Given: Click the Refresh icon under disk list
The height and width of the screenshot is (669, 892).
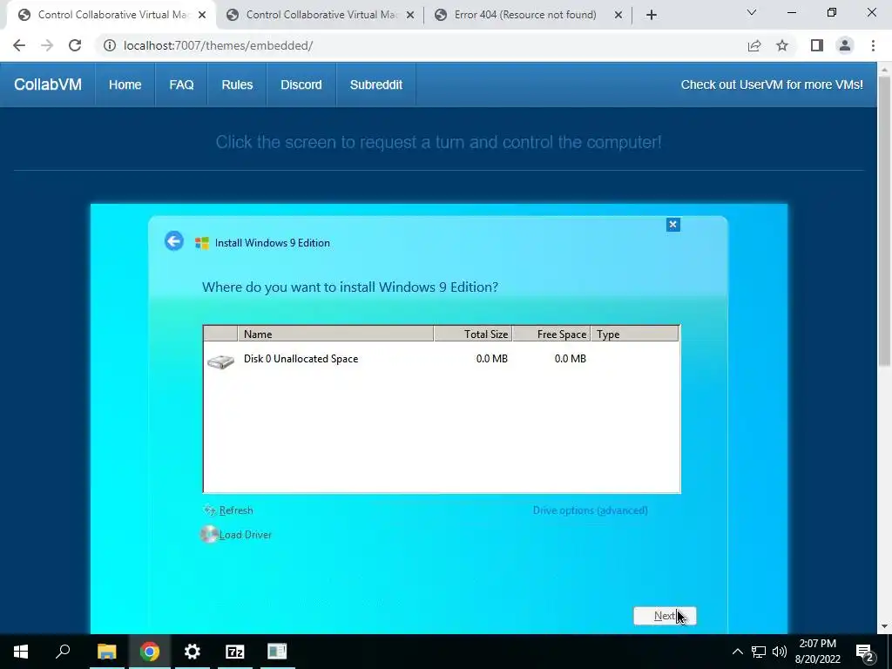Looking at the screenshot, I should click(209, 510).
